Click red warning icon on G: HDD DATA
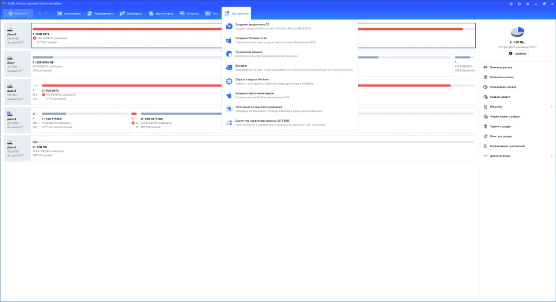The width and height of the screenshot is (556, 302). click(x=43, y=95)
